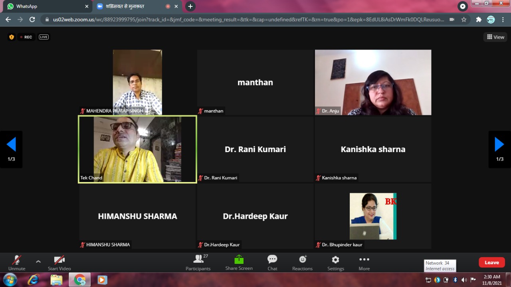Bookmark this page with star icon
The height and width of the screenshot is (287, 511).
(x=464, y=19)
